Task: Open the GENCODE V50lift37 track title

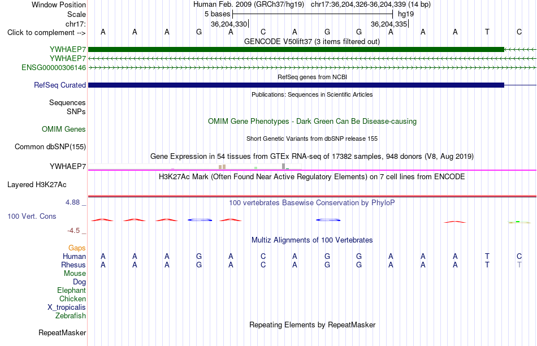Action: click(x=311, y=41)
